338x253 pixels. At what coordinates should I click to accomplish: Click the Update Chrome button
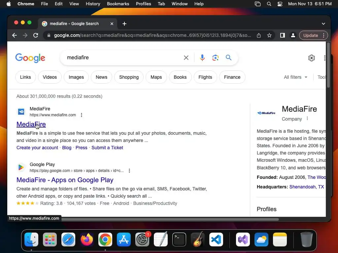tap(311, 35)
